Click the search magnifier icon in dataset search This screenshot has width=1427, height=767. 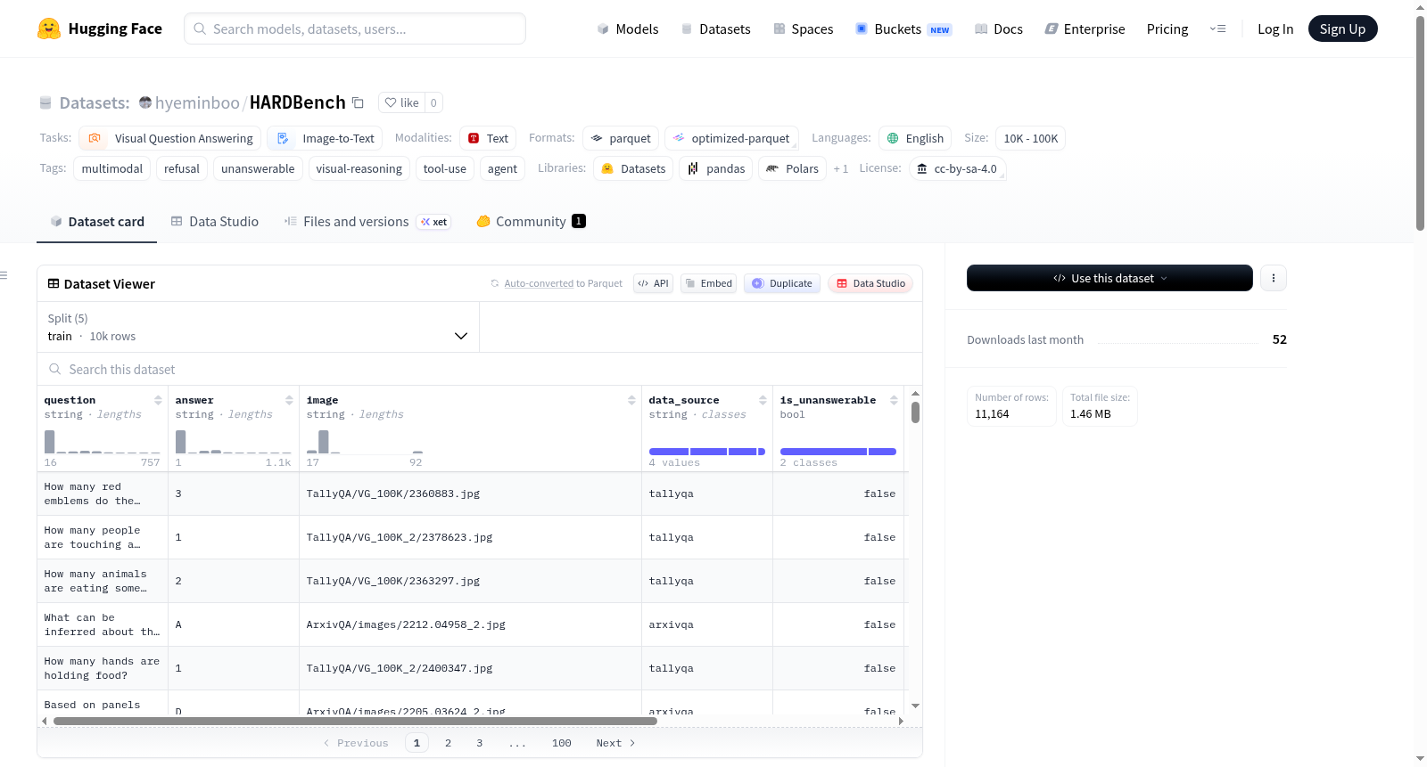pyautogui.click(x=55, y=369)
